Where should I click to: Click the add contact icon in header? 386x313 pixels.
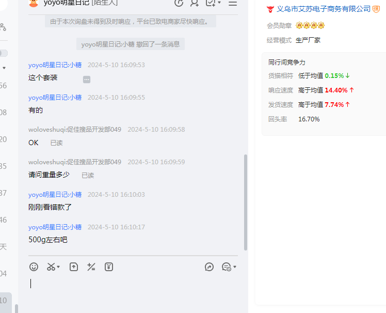195,3
